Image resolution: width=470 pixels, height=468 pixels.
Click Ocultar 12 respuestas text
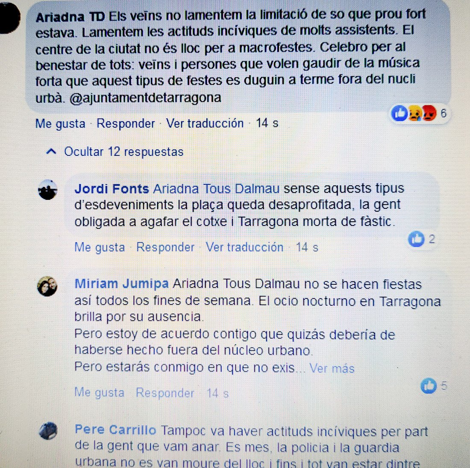pos(124,152)
